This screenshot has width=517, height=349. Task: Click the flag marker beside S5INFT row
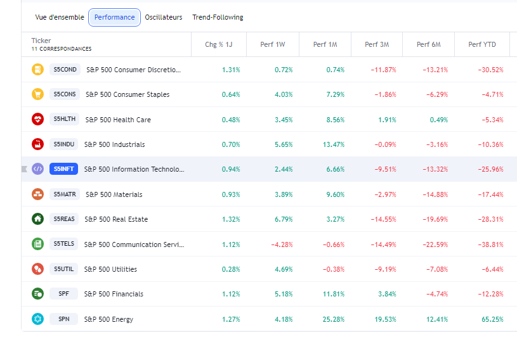[x=25, y=169]
